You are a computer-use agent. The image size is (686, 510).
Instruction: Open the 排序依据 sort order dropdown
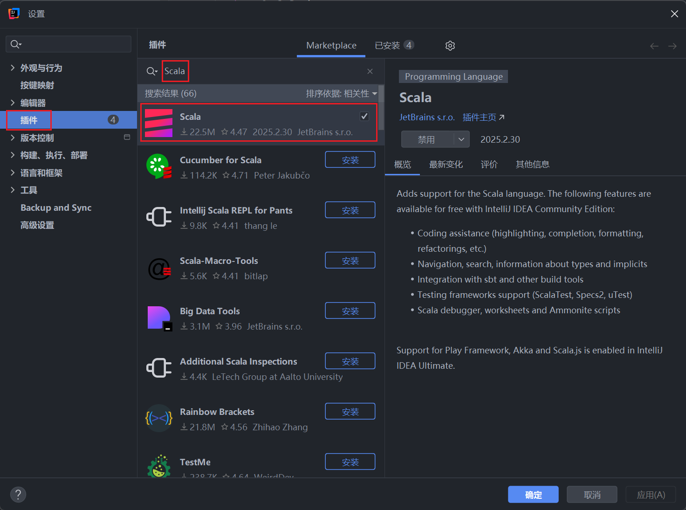pyautogui.click(x=341, y=94)
